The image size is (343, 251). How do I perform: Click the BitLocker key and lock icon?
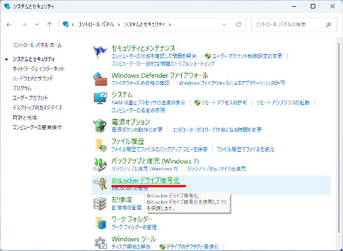click(x=100, y=184)
